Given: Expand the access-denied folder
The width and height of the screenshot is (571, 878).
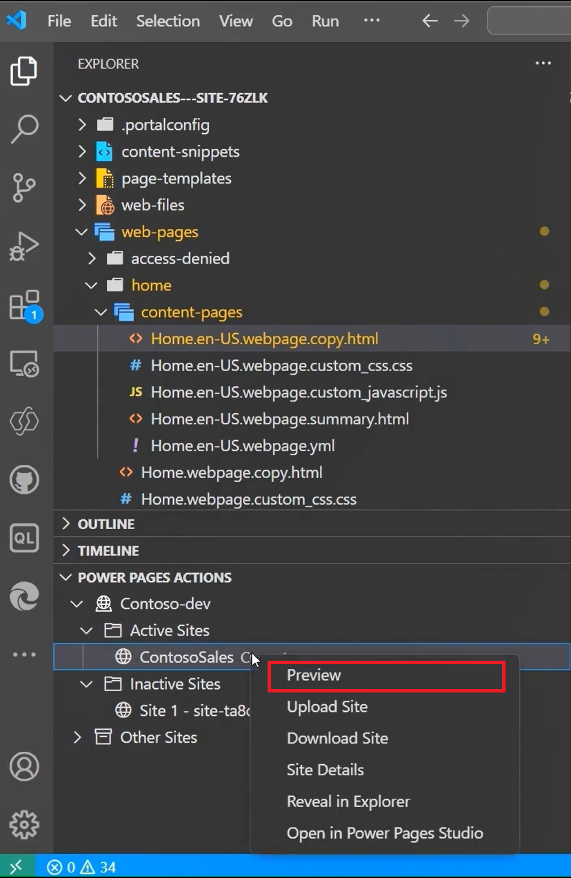Looking at the screenshot, I should pyautogui.click(x=92, y=259).
